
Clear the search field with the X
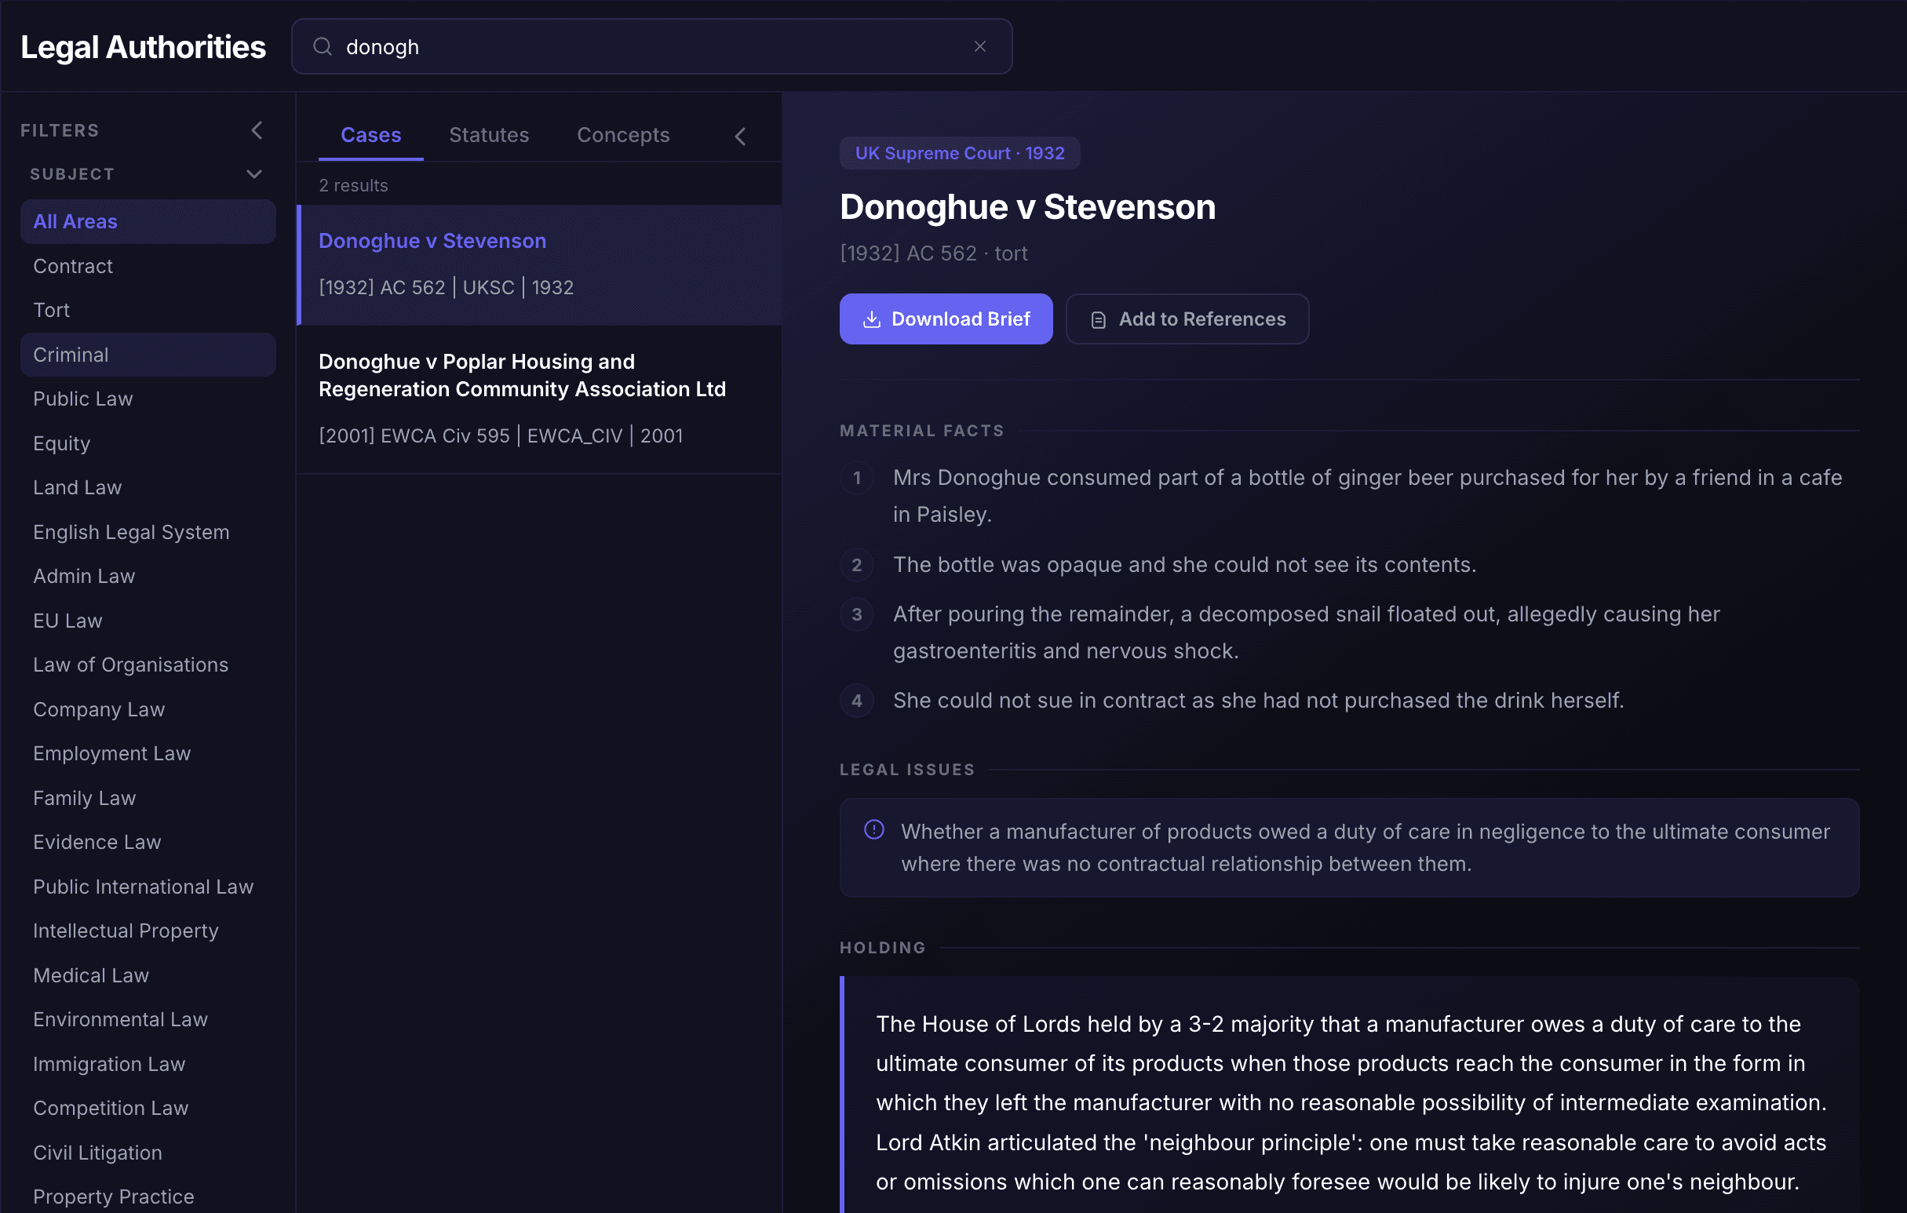click(979, 47)
